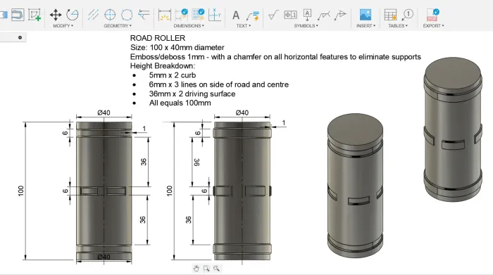Open the MODIFY dropdown menu
493x275 pixels.
tap(63, 26)
